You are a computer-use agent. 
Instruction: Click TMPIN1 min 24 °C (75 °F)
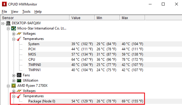click(106, 70)
